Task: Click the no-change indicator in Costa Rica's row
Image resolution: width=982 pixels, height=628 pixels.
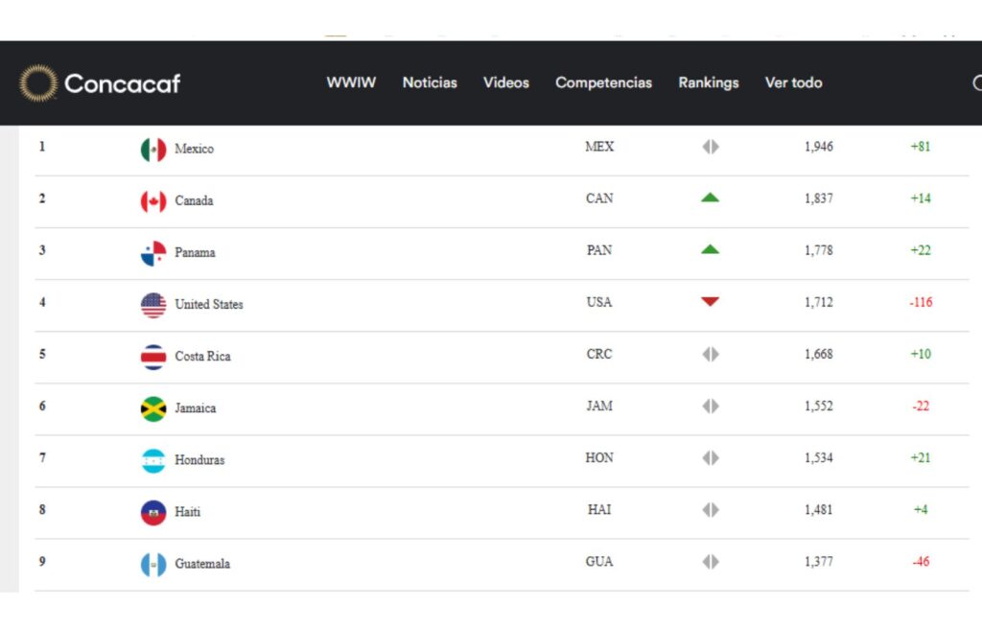Action: click(711, 355)
